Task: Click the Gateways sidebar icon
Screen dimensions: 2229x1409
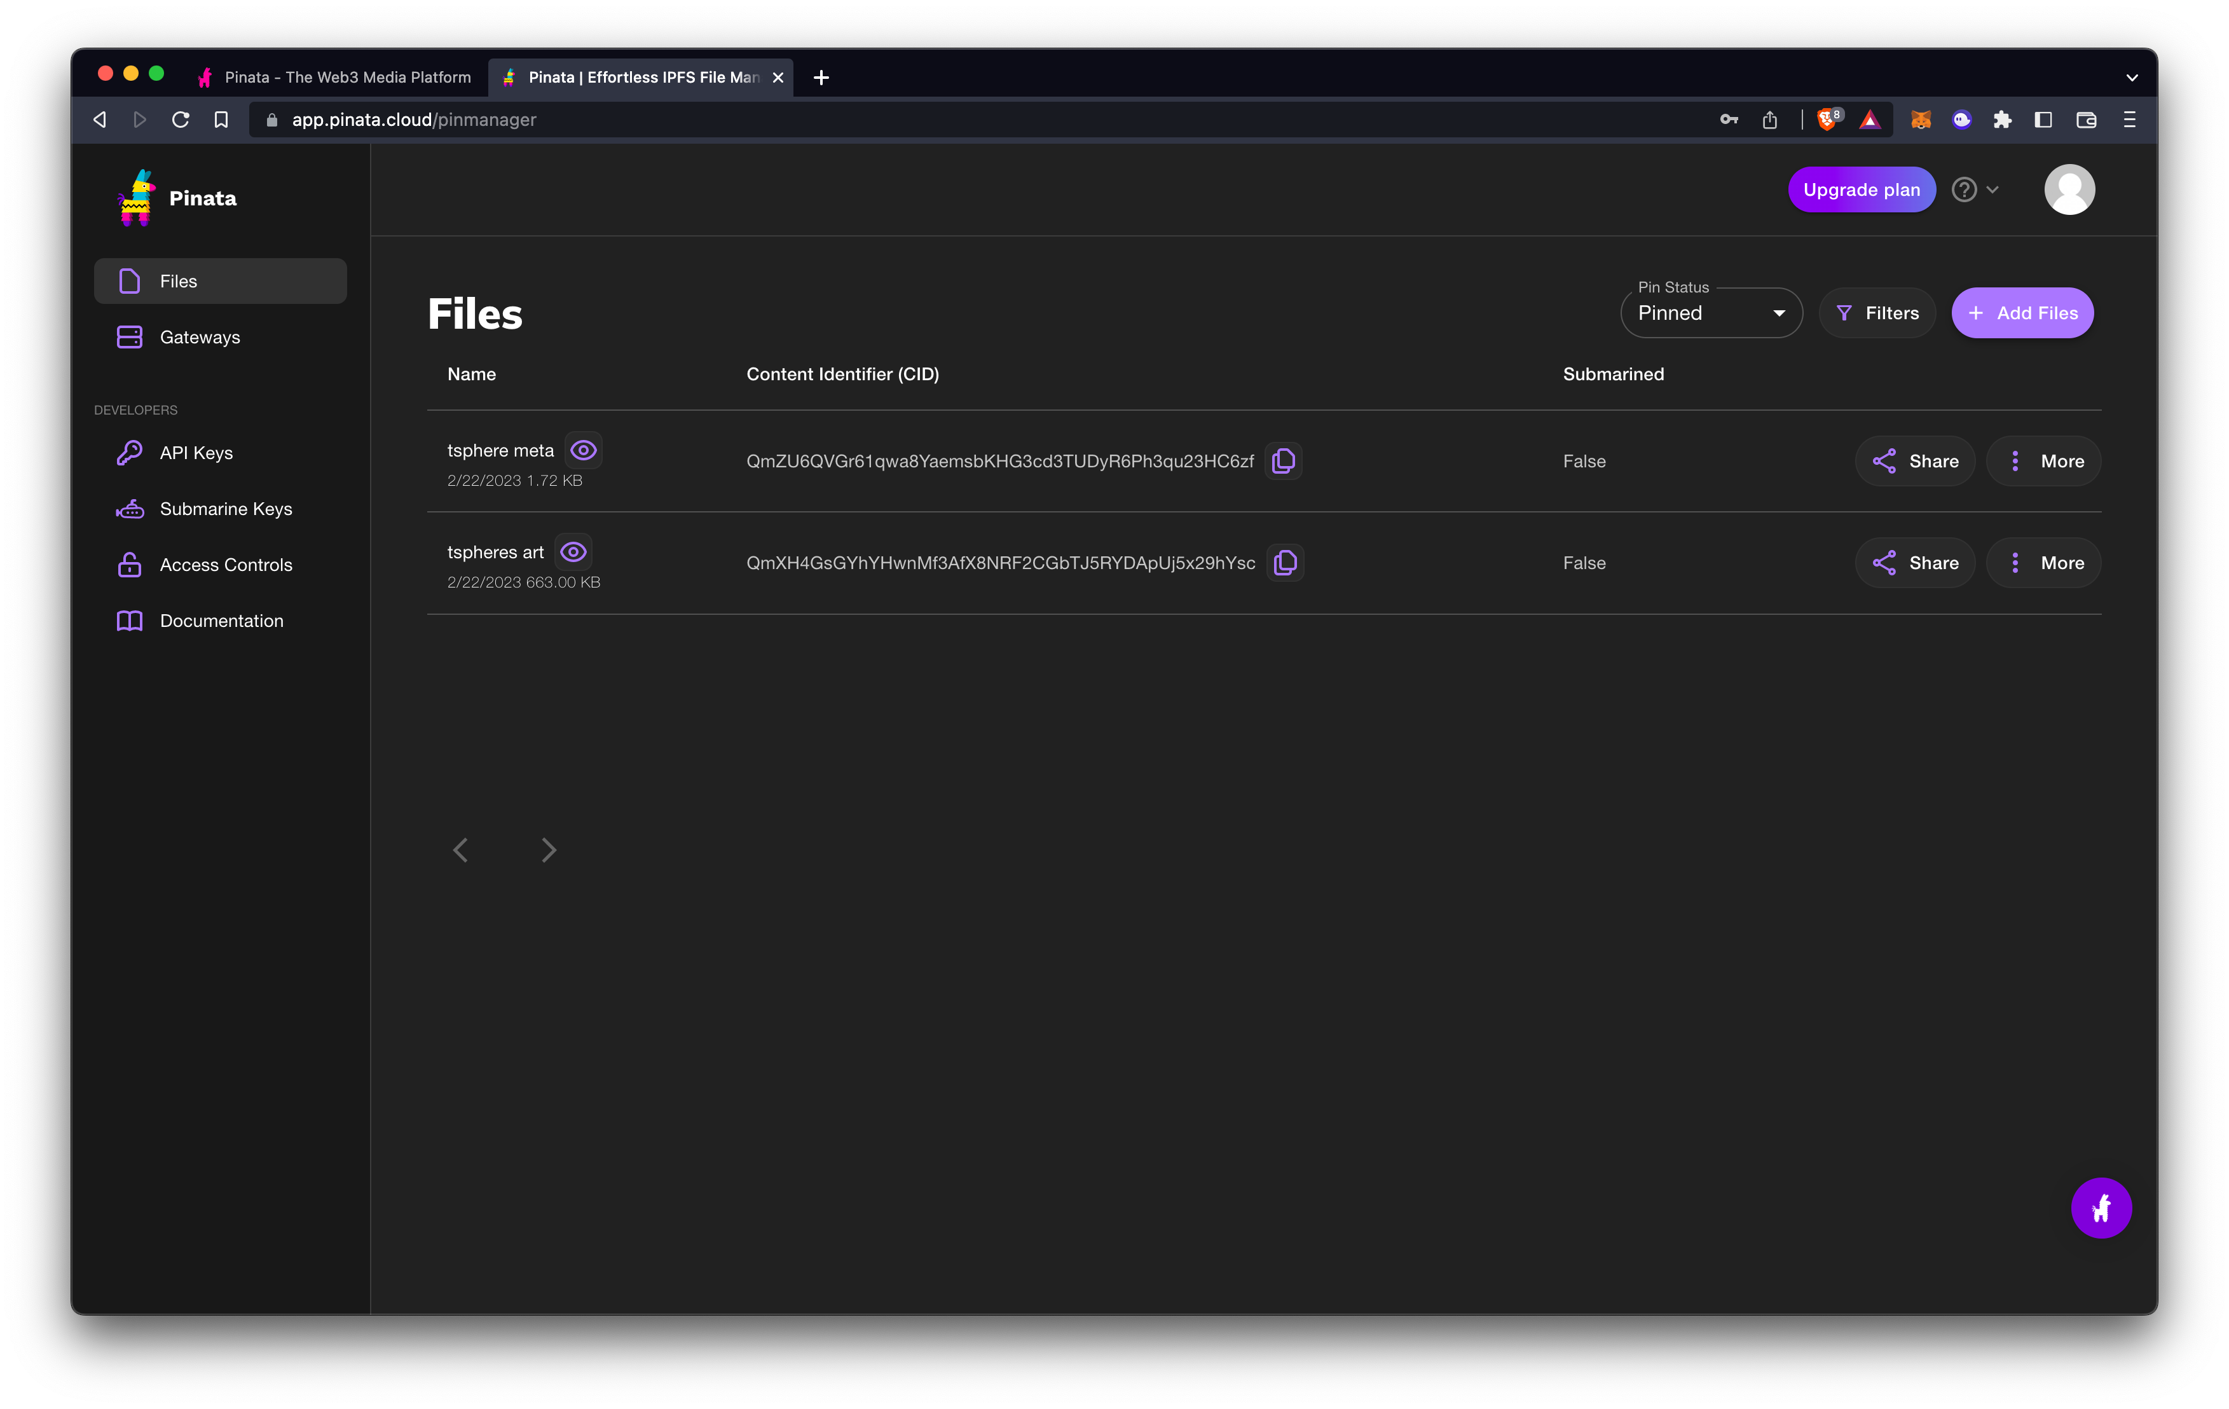Action: coord(128,336)
